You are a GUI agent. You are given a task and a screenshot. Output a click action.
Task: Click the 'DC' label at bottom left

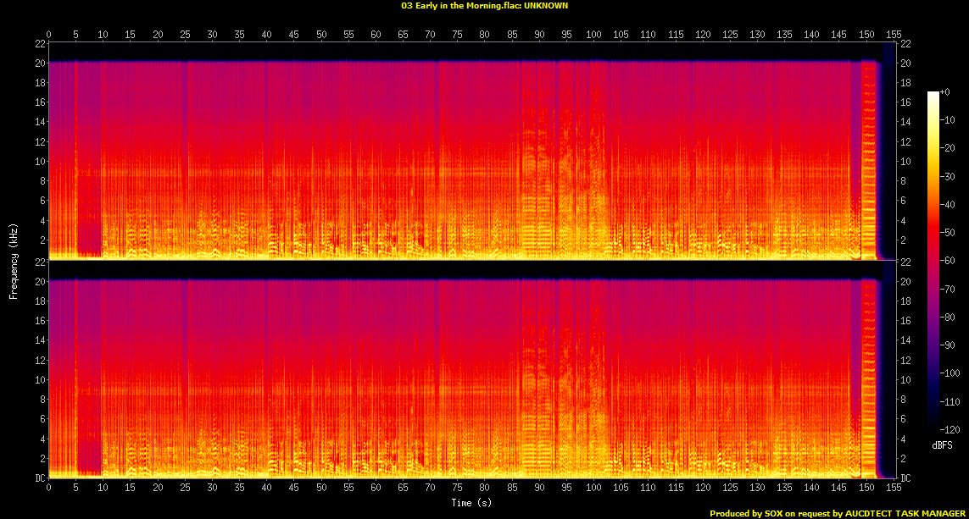[x=38, y=478]
